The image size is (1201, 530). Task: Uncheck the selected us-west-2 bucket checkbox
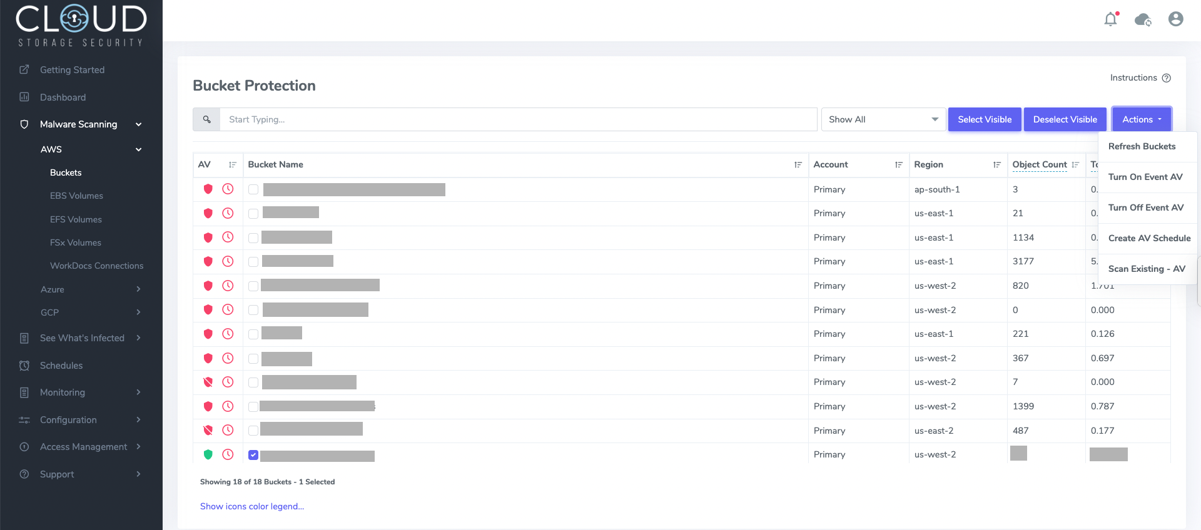[x=253, y=455]
